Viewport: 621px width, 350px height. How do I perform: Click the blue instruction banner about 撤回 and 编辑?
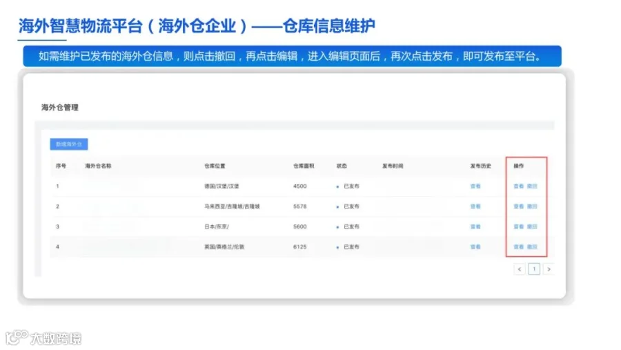click(x=292, y=57)
